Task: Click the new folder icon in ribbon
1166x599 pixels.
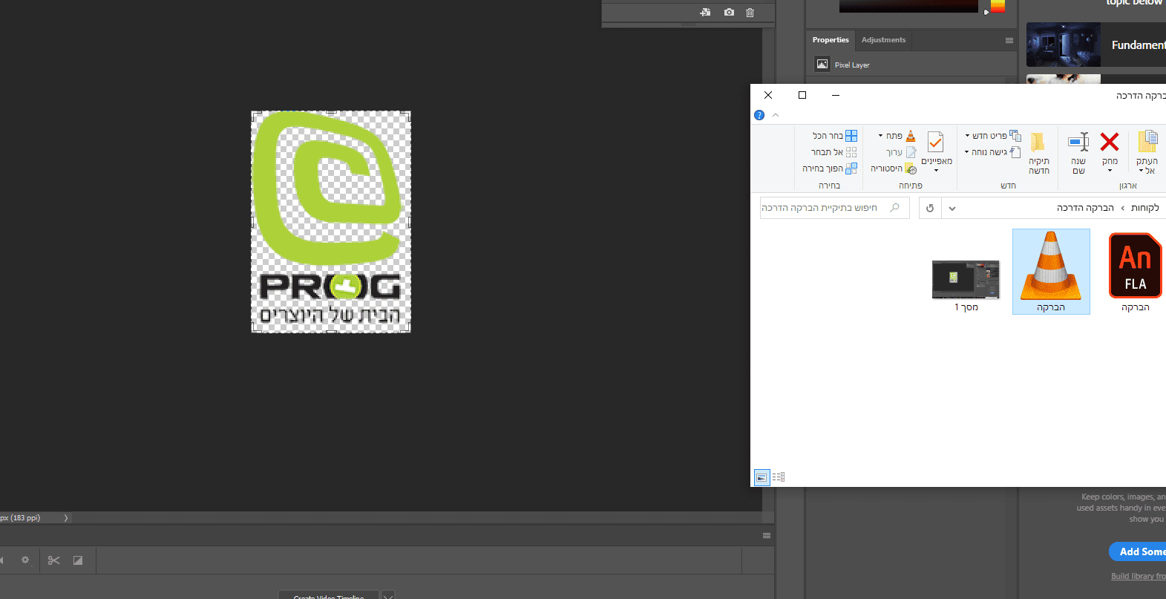Action: coord(1038,143)
